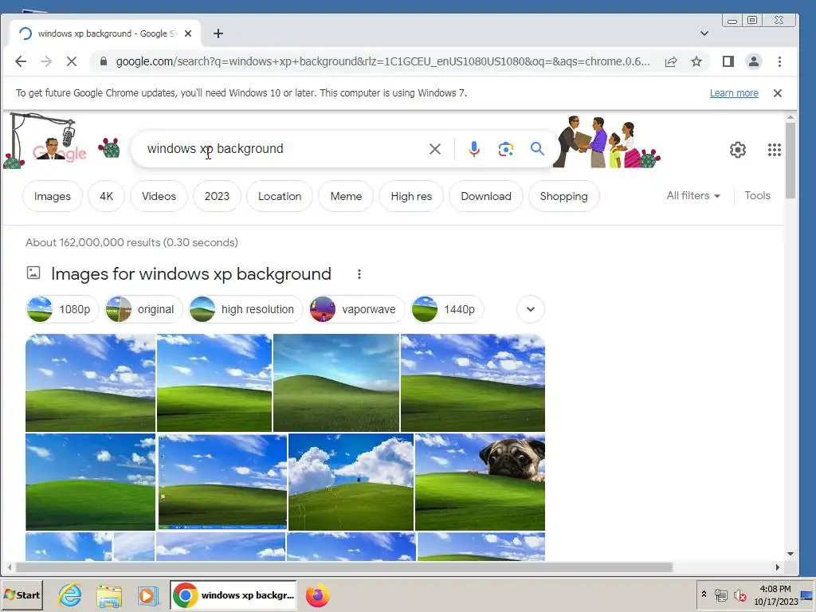Select the Location filter chip
This screenshot has width=816, height=612.
click(x=280, y=196)
